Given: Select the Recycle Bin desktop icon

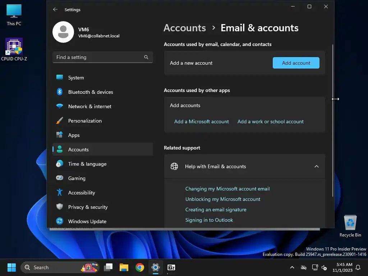Looking at the screenshot, I should [350, 226].
